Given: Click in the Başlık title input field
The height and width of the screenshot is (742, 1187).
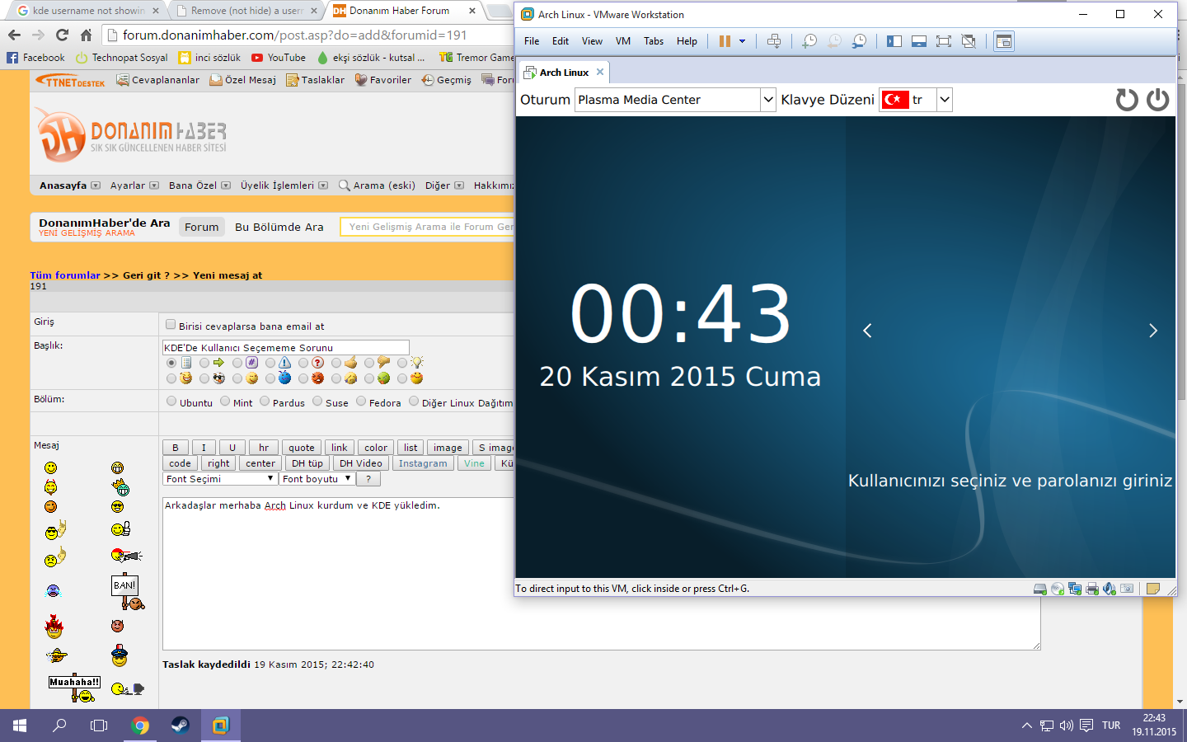Looking at the screenshot, I should point(285,348).
